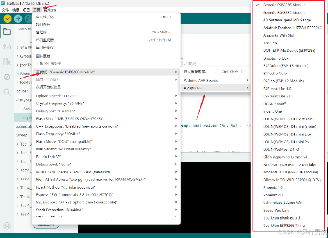
Task: Open the MMU cache submenu
Action: pyautogui.click(x=106, y=172)
